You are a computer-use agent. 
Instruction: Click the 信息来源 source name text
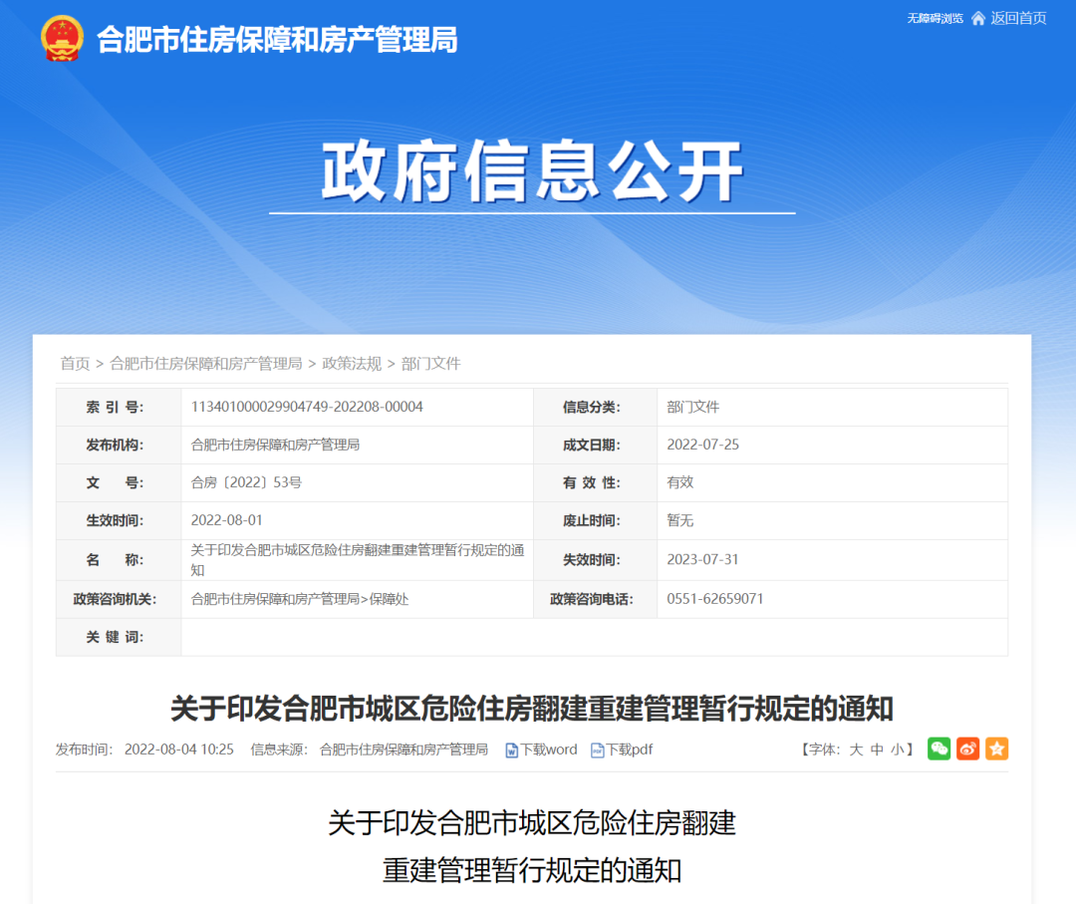[403, 750]
